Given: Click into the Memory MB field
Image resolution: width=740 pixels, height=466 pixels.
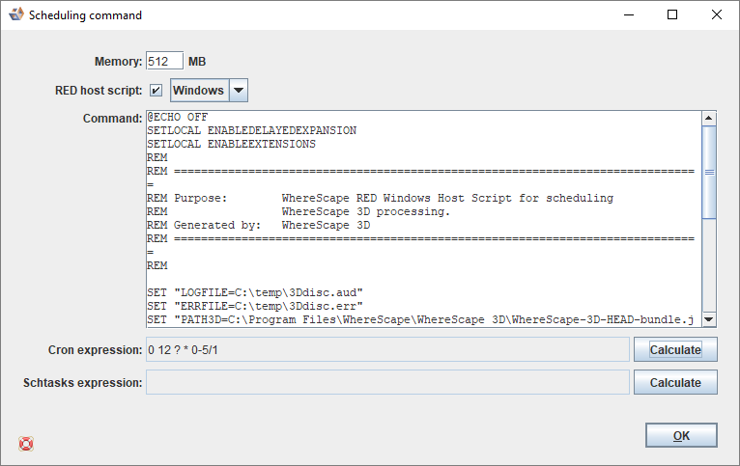Looking at the screenshot, I should tap(158, 61).
